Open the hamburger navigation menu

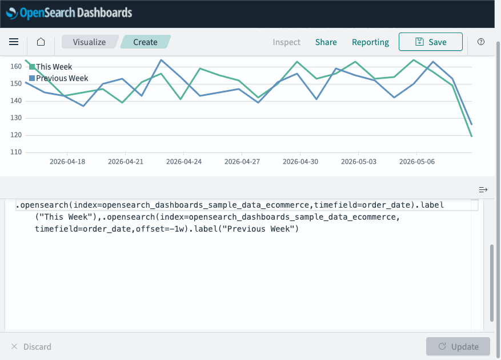14,42
